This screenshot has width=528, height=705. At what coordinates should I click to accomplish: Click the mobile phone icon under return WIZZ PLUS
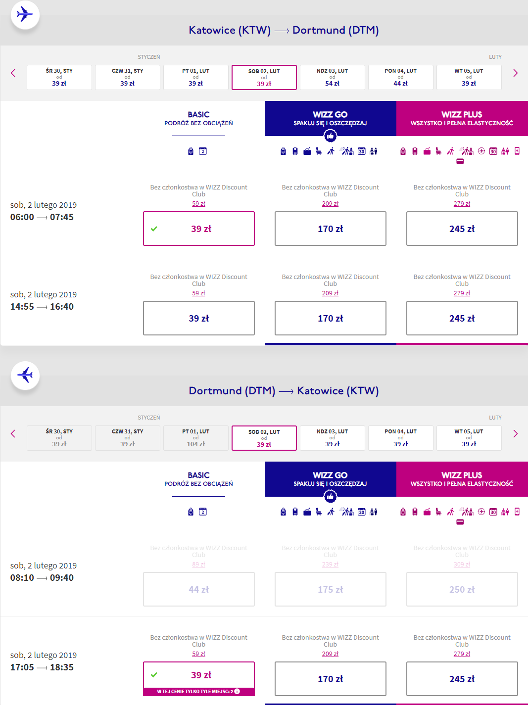tap(517, 512)
